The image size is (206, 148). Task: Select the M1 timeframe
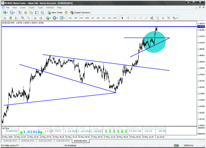point(70,18)
